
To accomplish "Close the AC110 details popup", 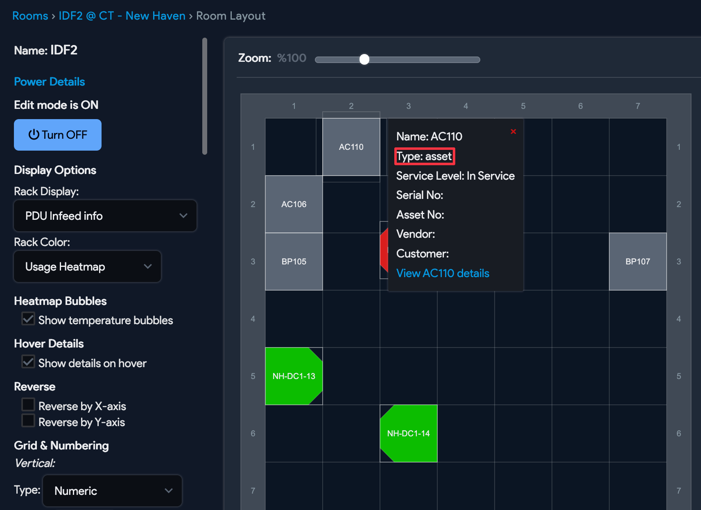I will [x=513, y=131].
